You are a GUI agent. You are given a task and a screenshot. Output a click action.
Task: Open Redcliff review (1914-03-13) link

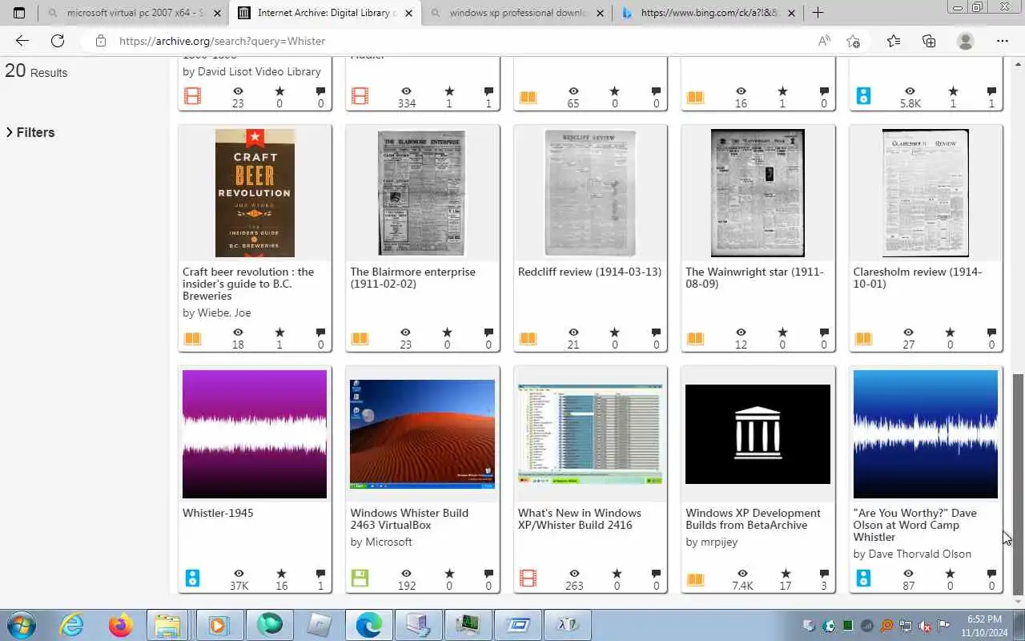pyautogui.click(x=589, y=272)
